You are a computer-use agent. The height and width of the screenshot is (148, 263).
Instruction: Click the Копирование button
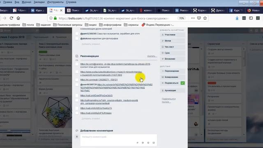tap(173, 77)
